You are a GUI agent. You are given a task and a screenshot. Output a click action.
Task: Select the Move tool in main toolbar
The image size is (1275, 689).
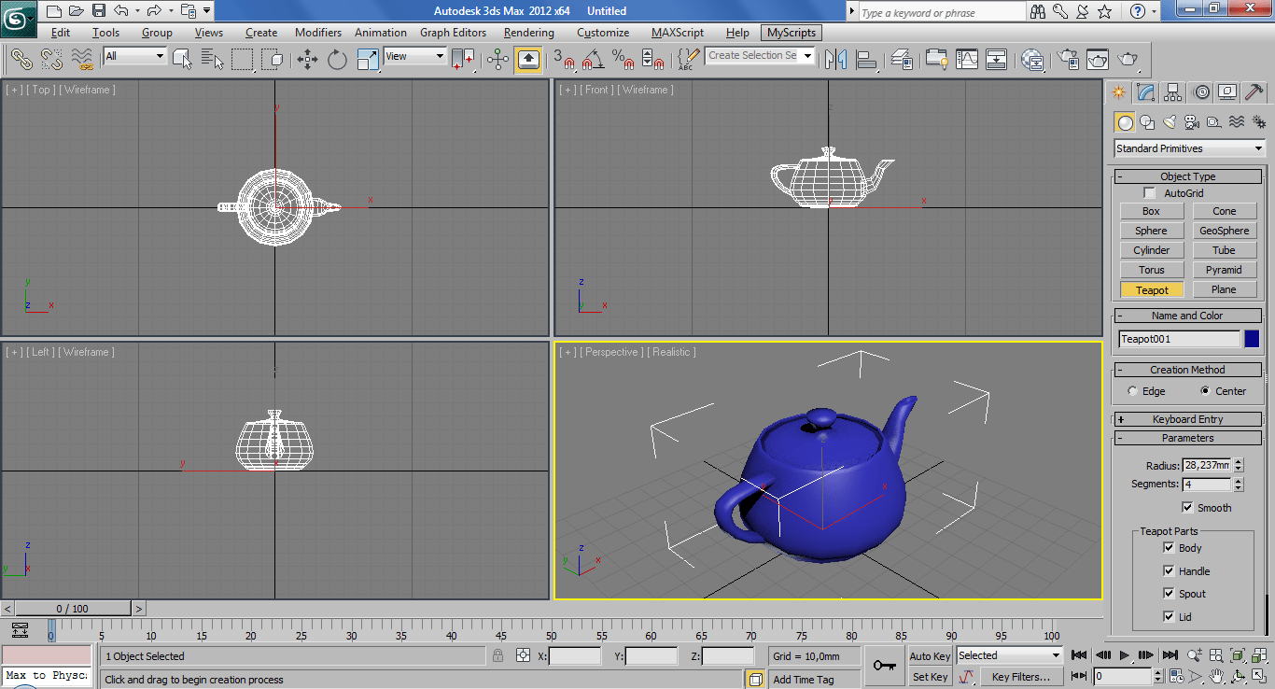pyautogui.click(x=307, y=60)
